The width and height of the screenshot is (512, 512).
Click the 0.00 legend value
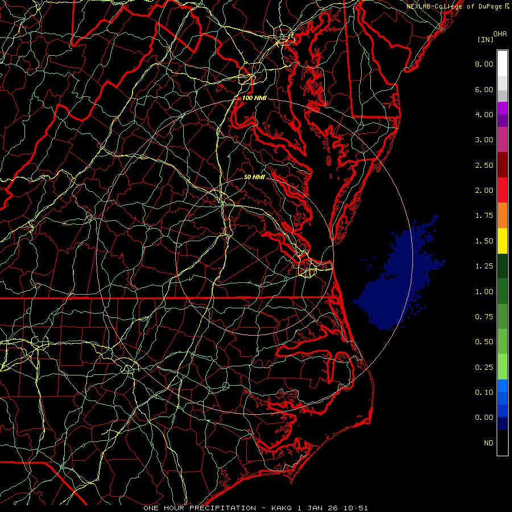(x=484, y=418)
